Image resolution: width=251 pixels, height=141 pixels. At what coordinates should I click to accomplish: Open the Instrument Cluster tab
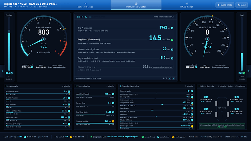tap(136, 5)
